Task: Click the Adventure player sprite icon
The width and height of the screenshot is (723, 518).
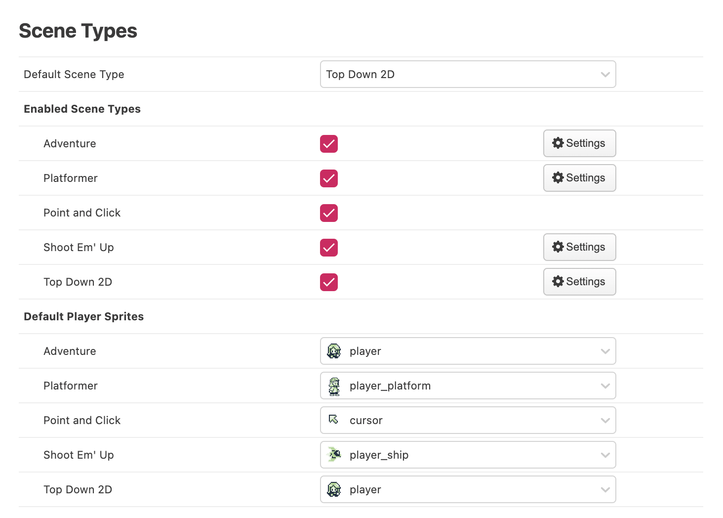Action: tap(334, 351)
